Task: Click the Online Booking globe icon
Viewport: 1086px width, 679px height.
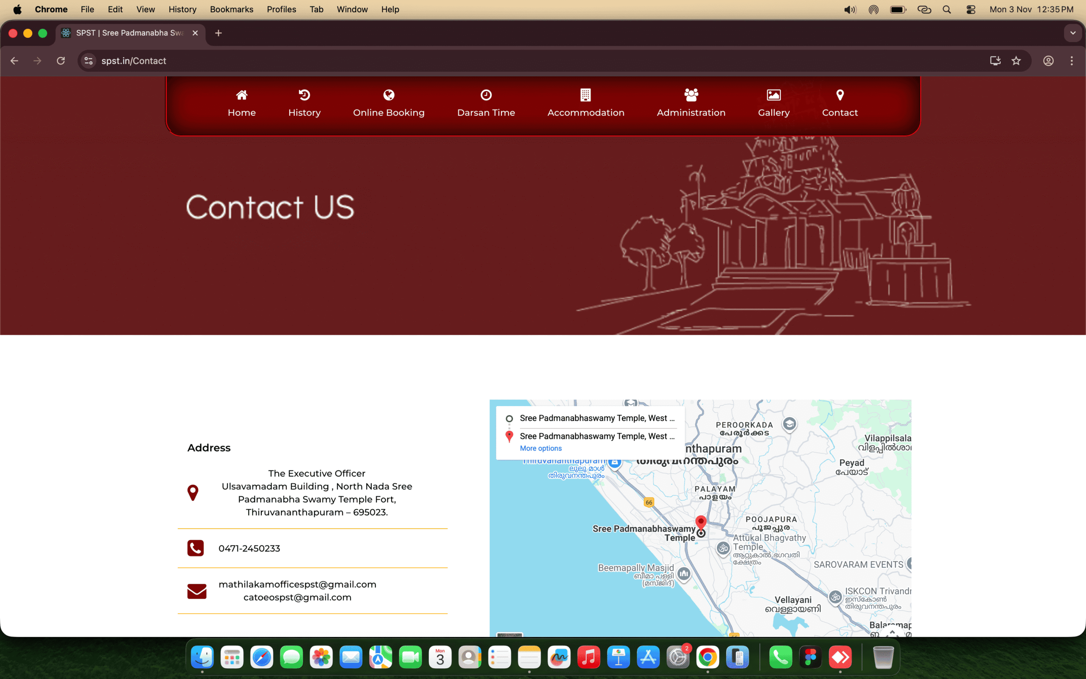Action: pyautogui.click(x=389, y=95)
